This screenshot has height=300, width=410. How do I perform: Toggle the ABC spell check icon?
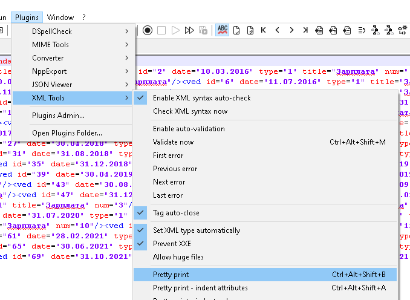[x=222, y=30]
